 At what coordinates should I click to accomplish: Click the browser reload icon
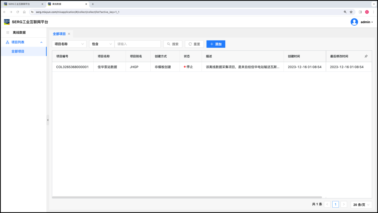(18, 12)
